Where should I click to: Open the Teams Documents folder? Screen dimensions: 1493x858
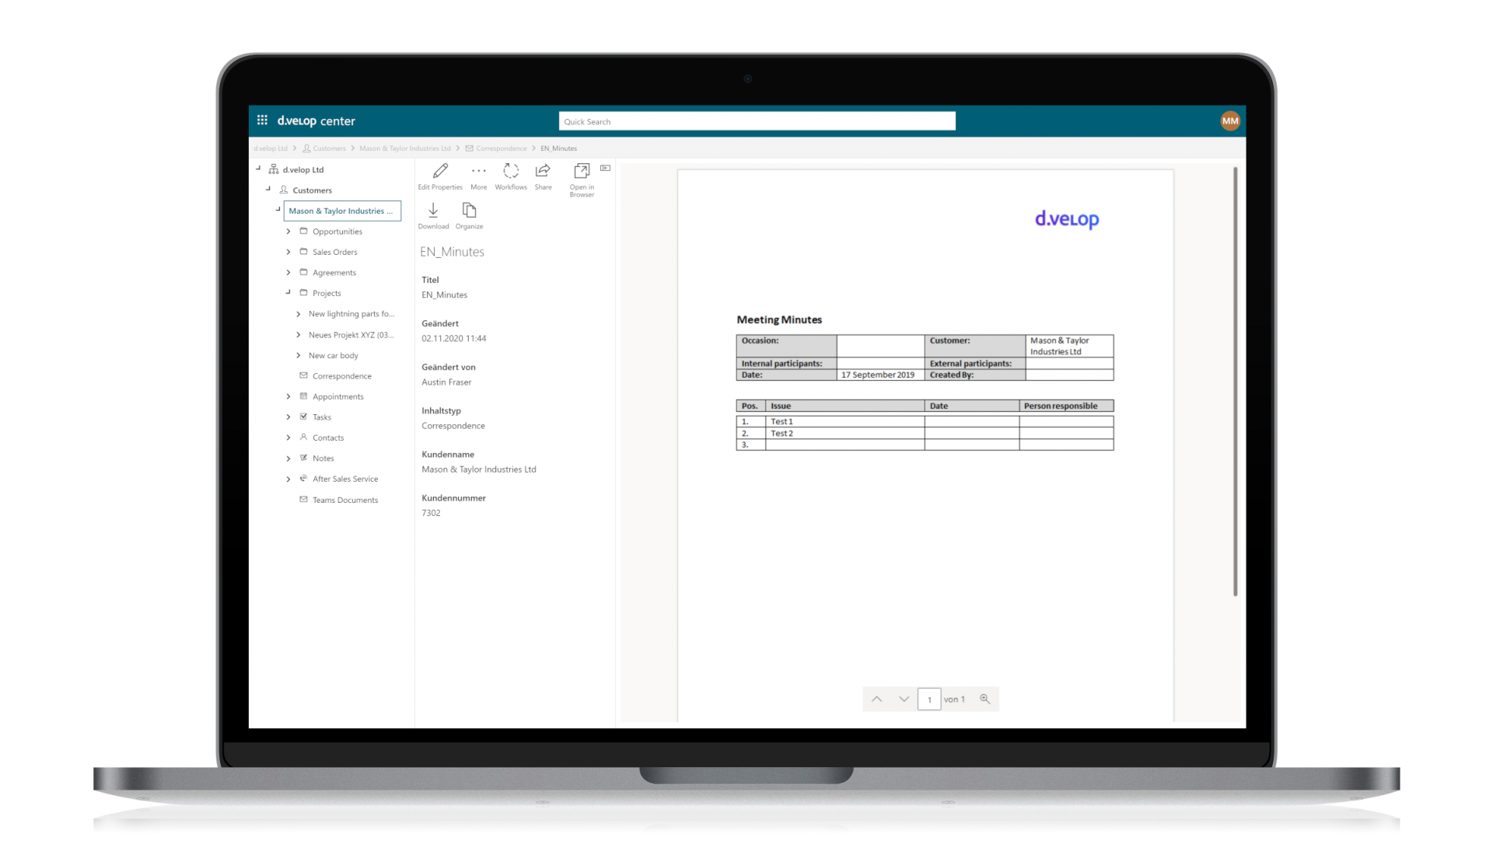tap(345, 499)
